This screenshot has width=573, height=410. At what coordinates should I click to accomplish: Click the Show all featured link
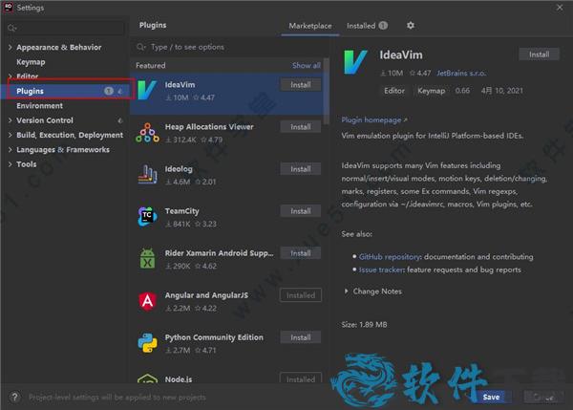coord(306,66)
